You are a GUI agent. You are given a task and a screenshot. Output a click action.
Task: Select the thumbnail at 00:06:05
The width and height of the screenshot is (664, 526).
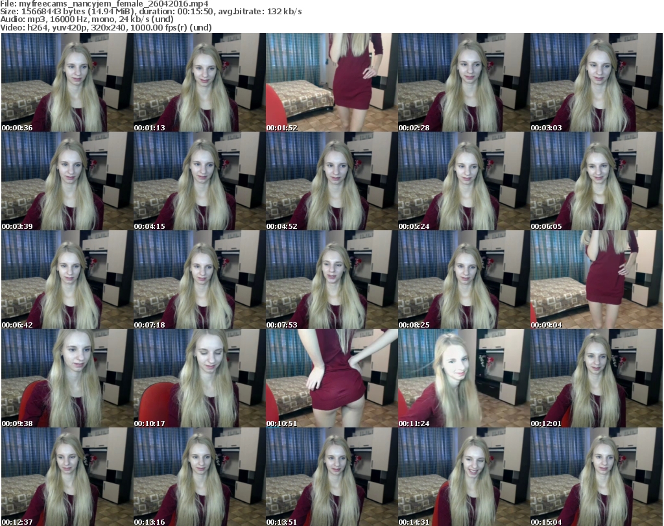click(x=597, y=181)
